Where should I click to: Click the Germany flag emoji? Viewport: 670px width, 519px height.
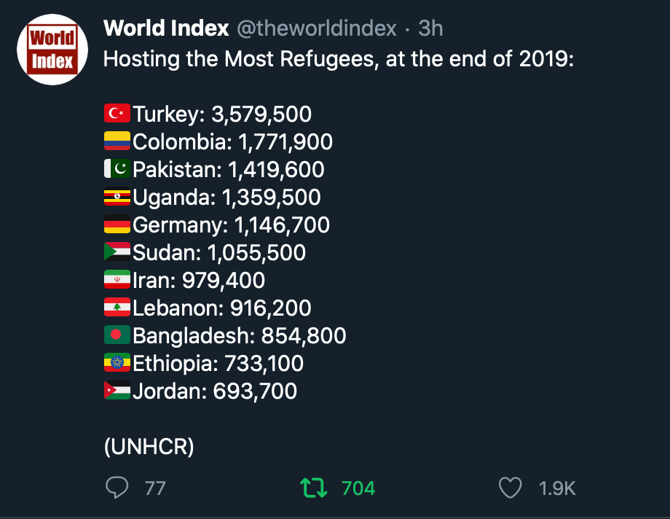pos(117,225)
